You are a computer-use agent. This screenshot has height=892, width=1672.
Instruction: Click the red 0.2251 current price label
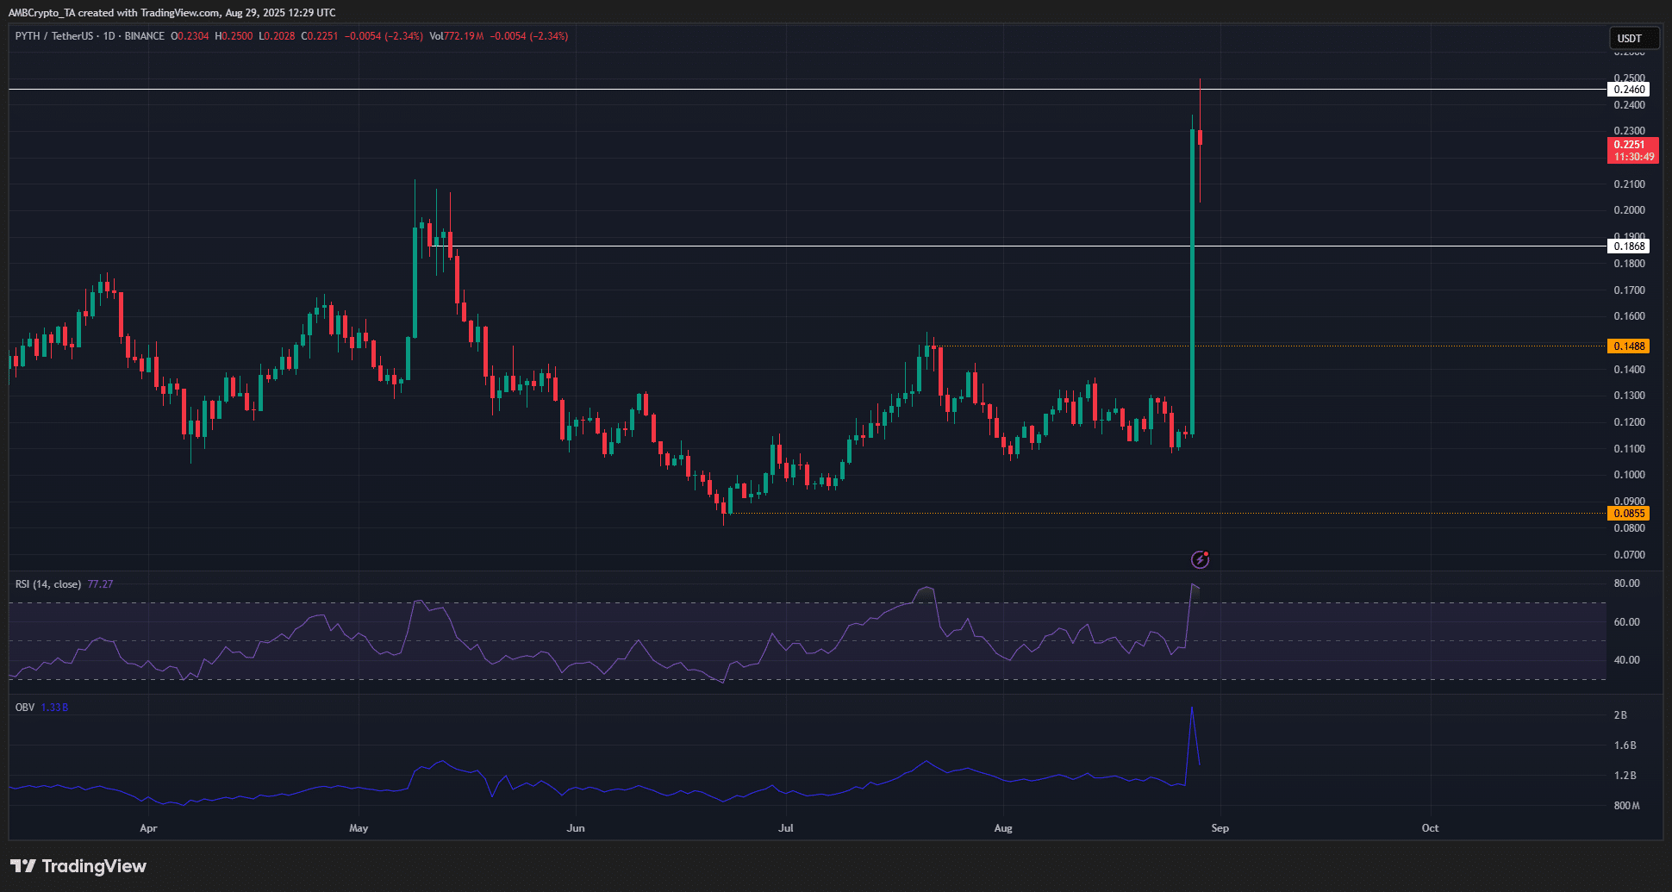(1629, 145)
